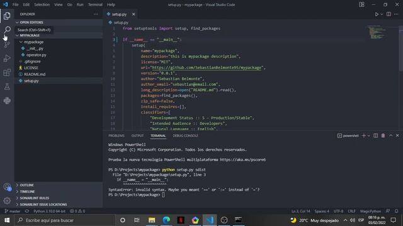The width and height of the screenshot is (403, 226).
Task: Kill terminal with trash icon
Action: pyautogui.click(x=383, y=136)
